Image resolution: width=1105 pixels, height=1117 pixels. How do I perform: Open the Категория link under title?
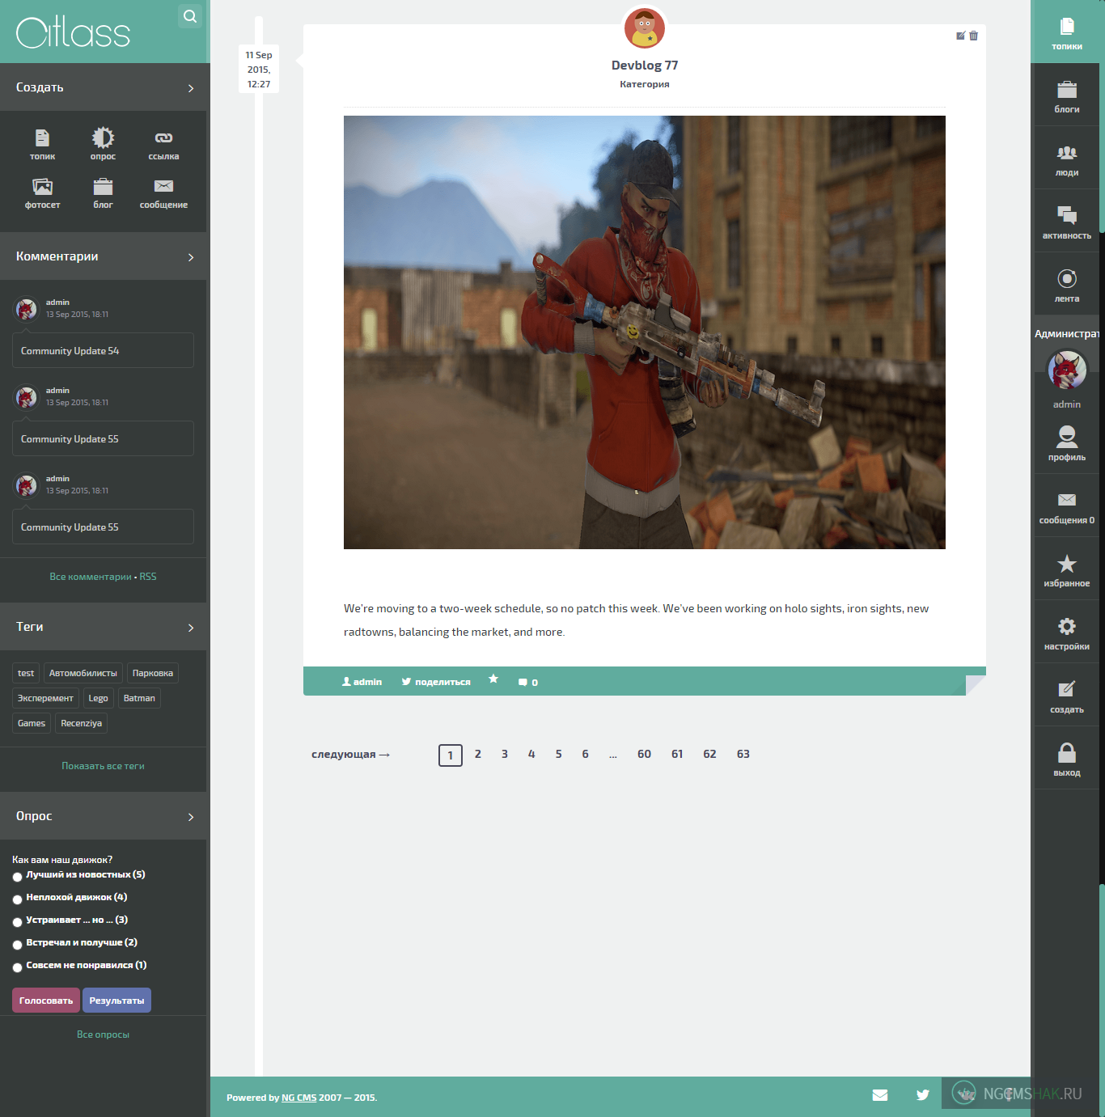(645, 84)
